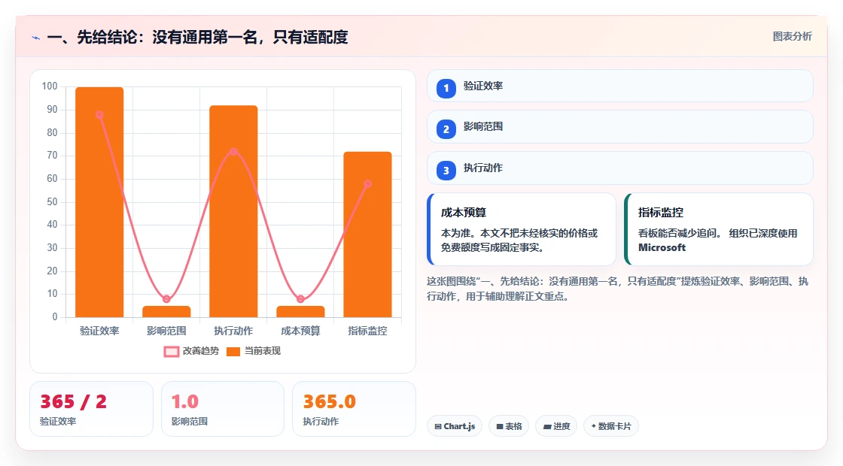This screenshot has width=843, height=466.
Task: Click the trend line point above 执行动作
Action: (233, 152)
